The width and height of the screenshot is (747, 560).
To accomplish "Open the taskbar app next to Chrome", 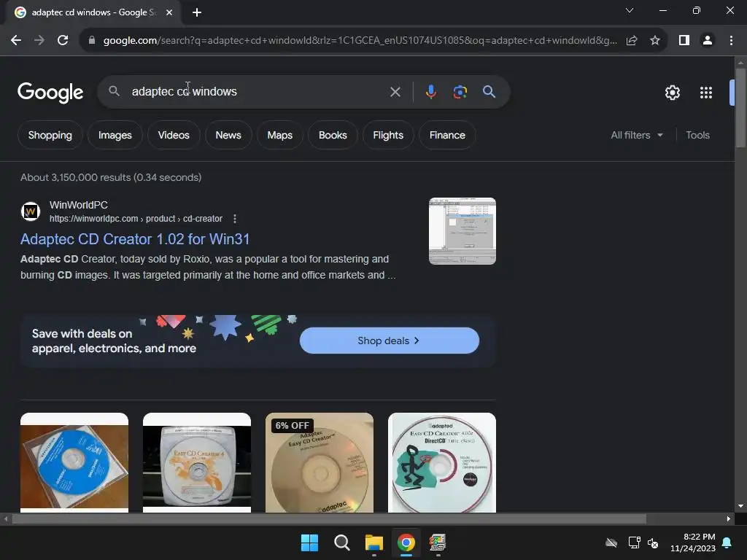I will (438, 542).
